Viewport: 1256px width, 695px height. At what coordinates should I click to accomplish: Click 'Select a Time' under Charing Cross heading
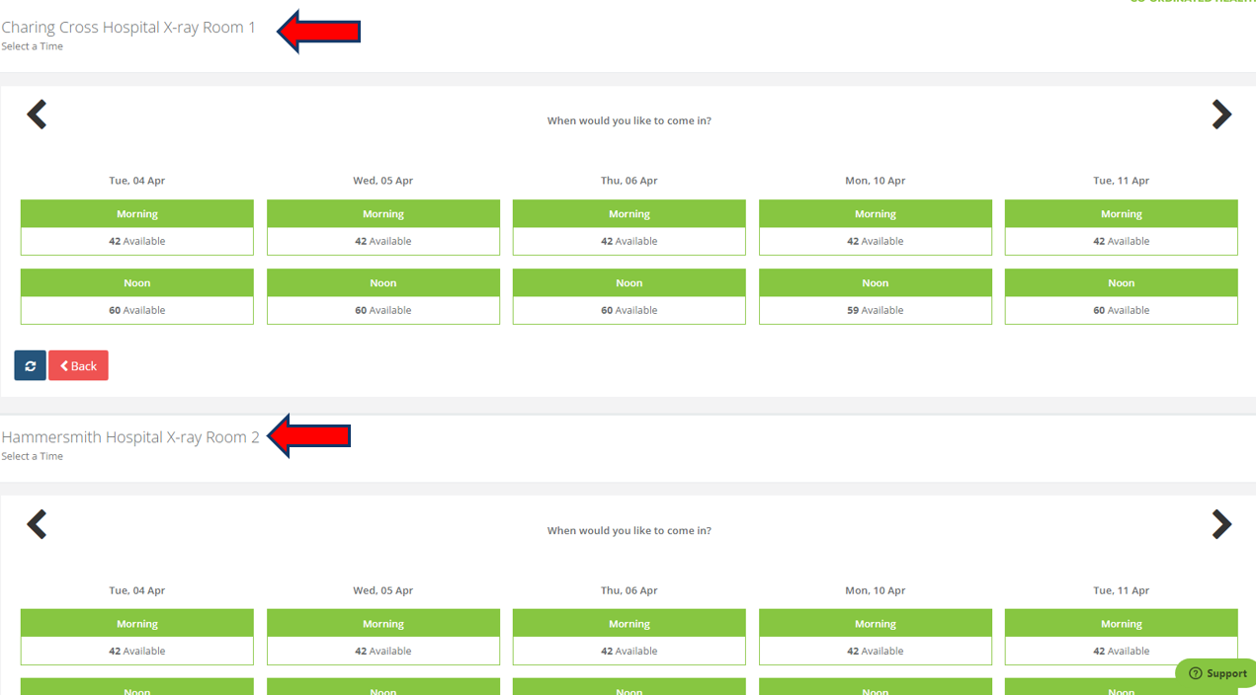(33, 46)
